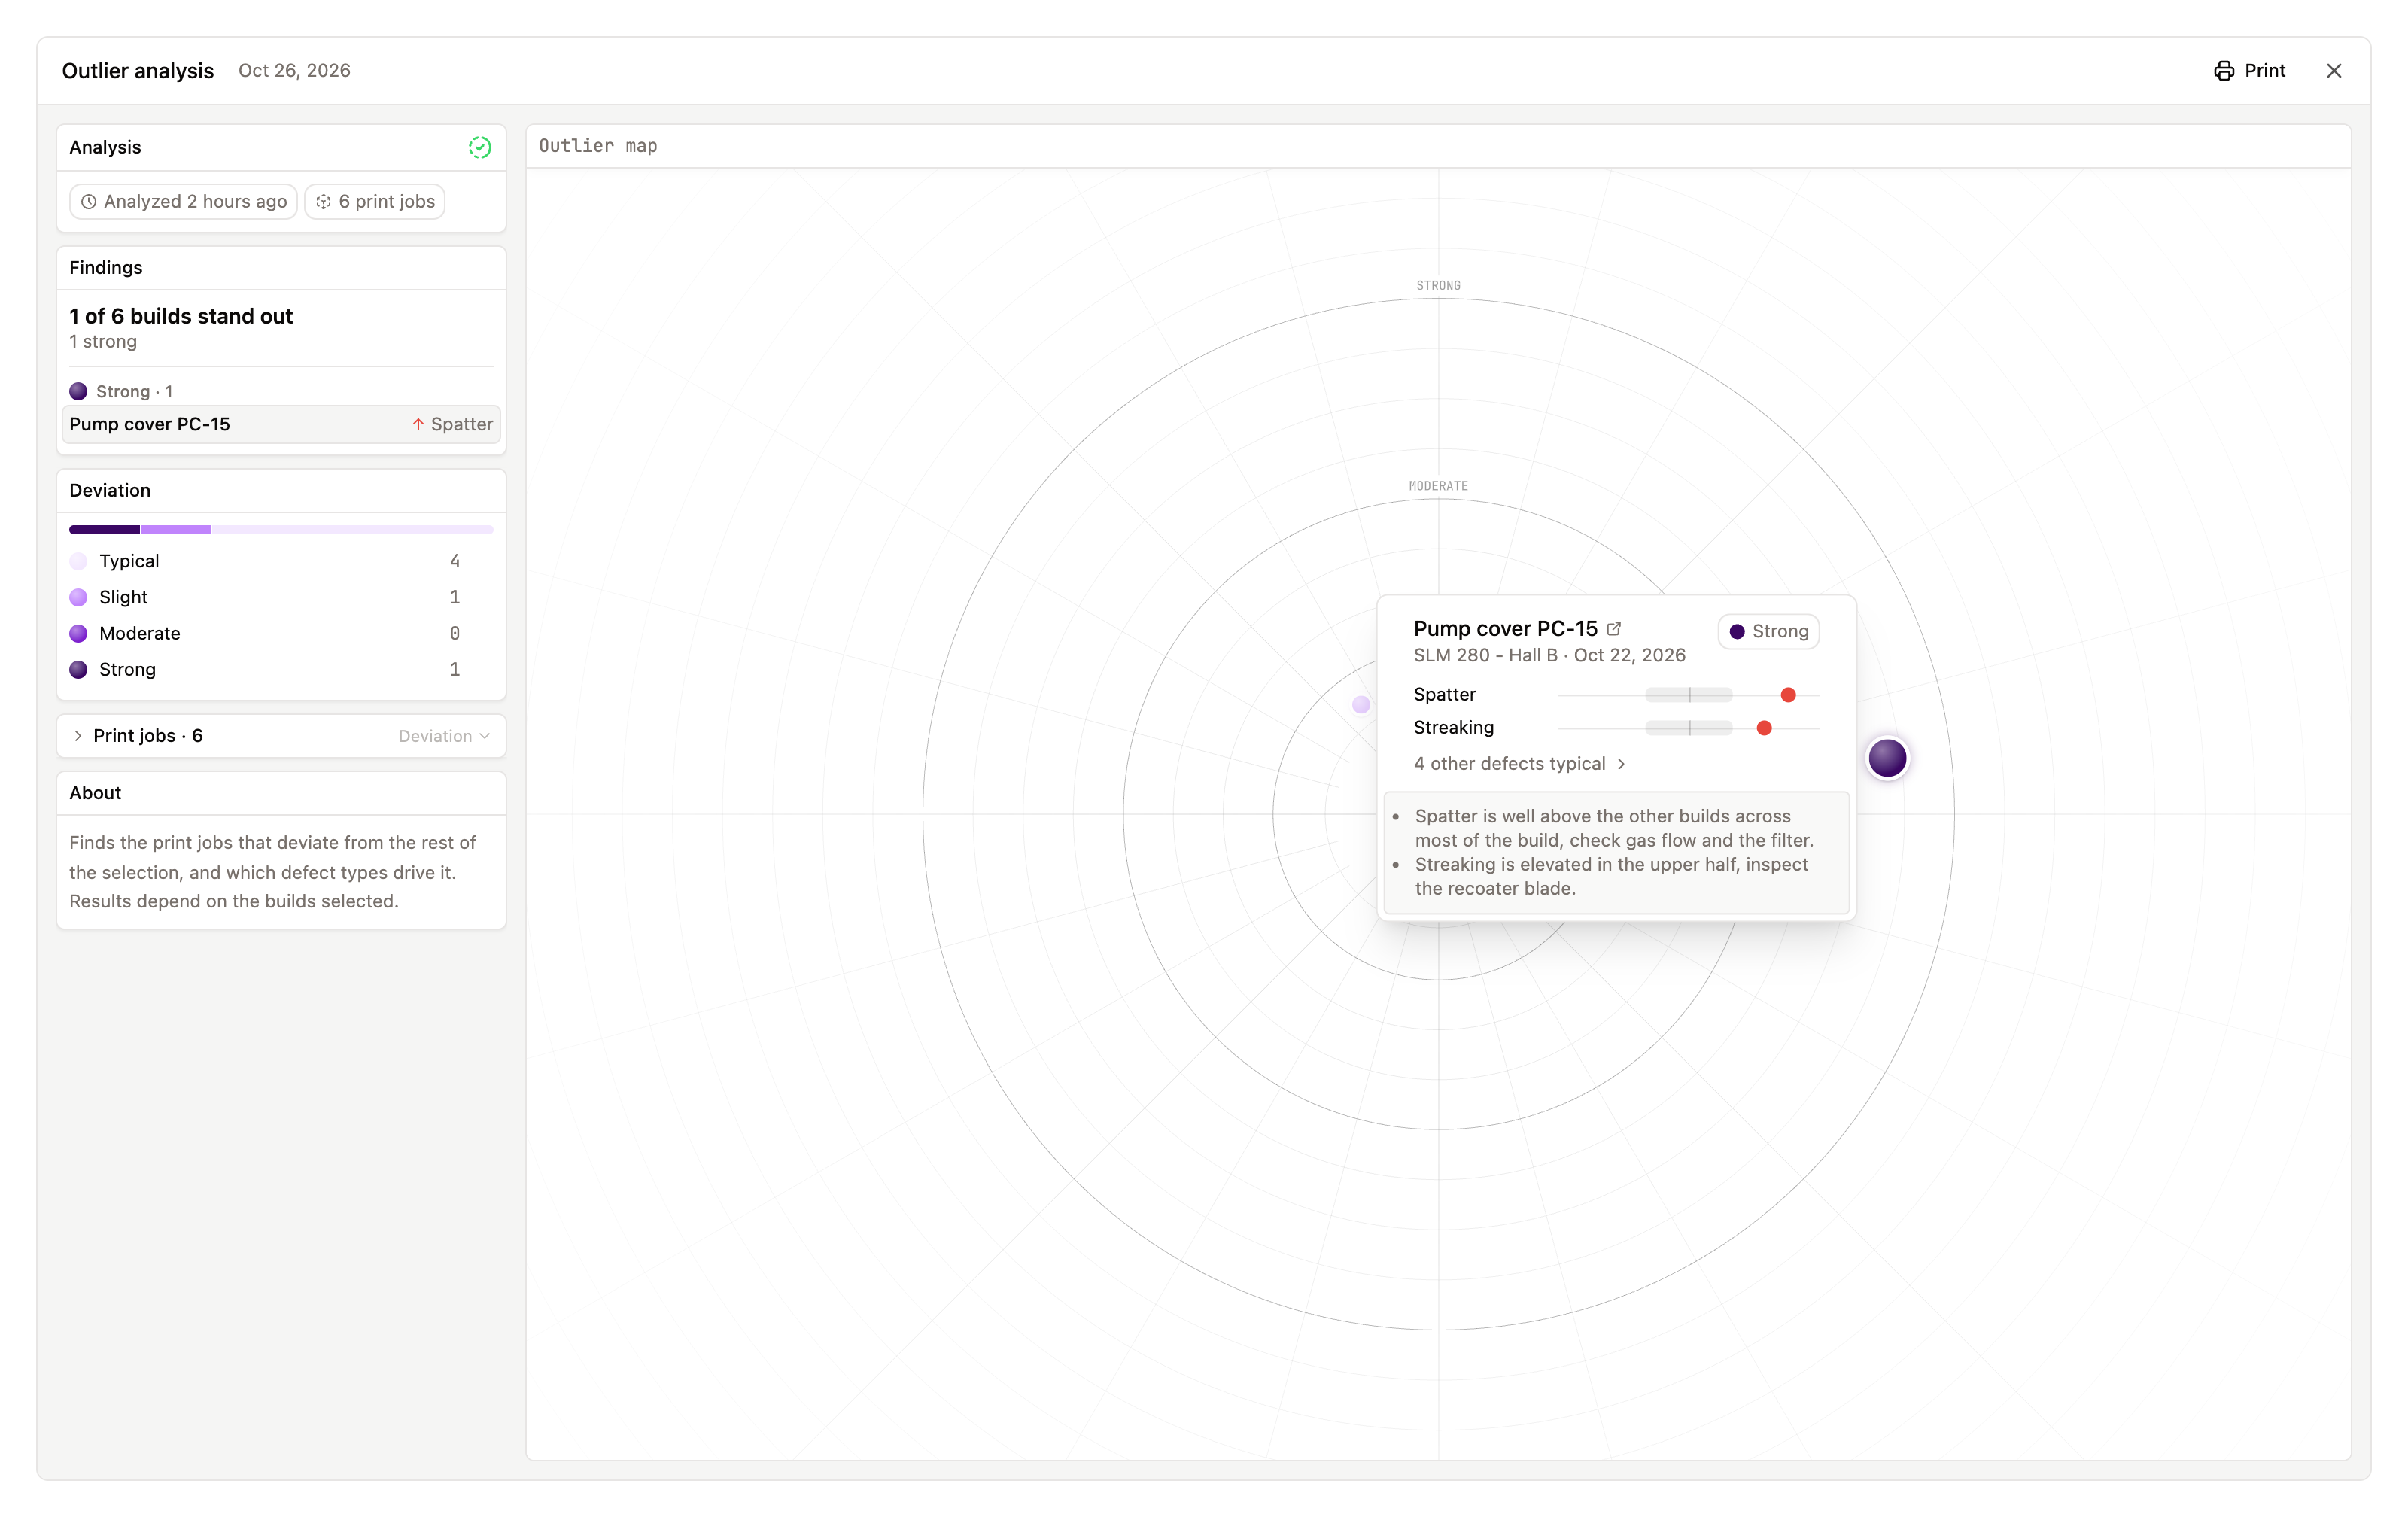Click the Pump cover PC-15 card title
Image resolution: width=2408 pixels, height=1517 pixels.
point(1505,629)
